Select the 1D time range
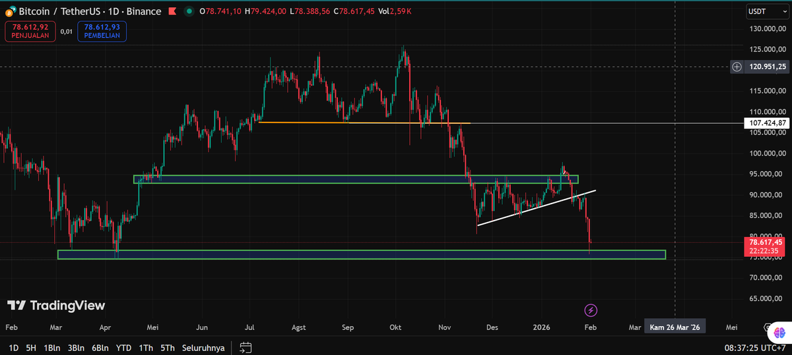The height and width of the screenshot is (355, 792). click(x=13, y=347)
